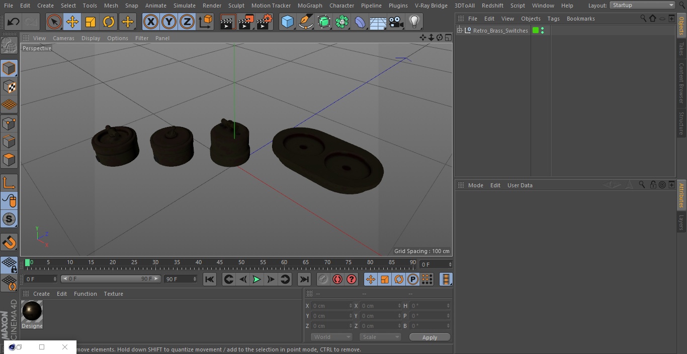Go to end of animation
The width and height of the screenshot is (687, 354).
point(304,279)
